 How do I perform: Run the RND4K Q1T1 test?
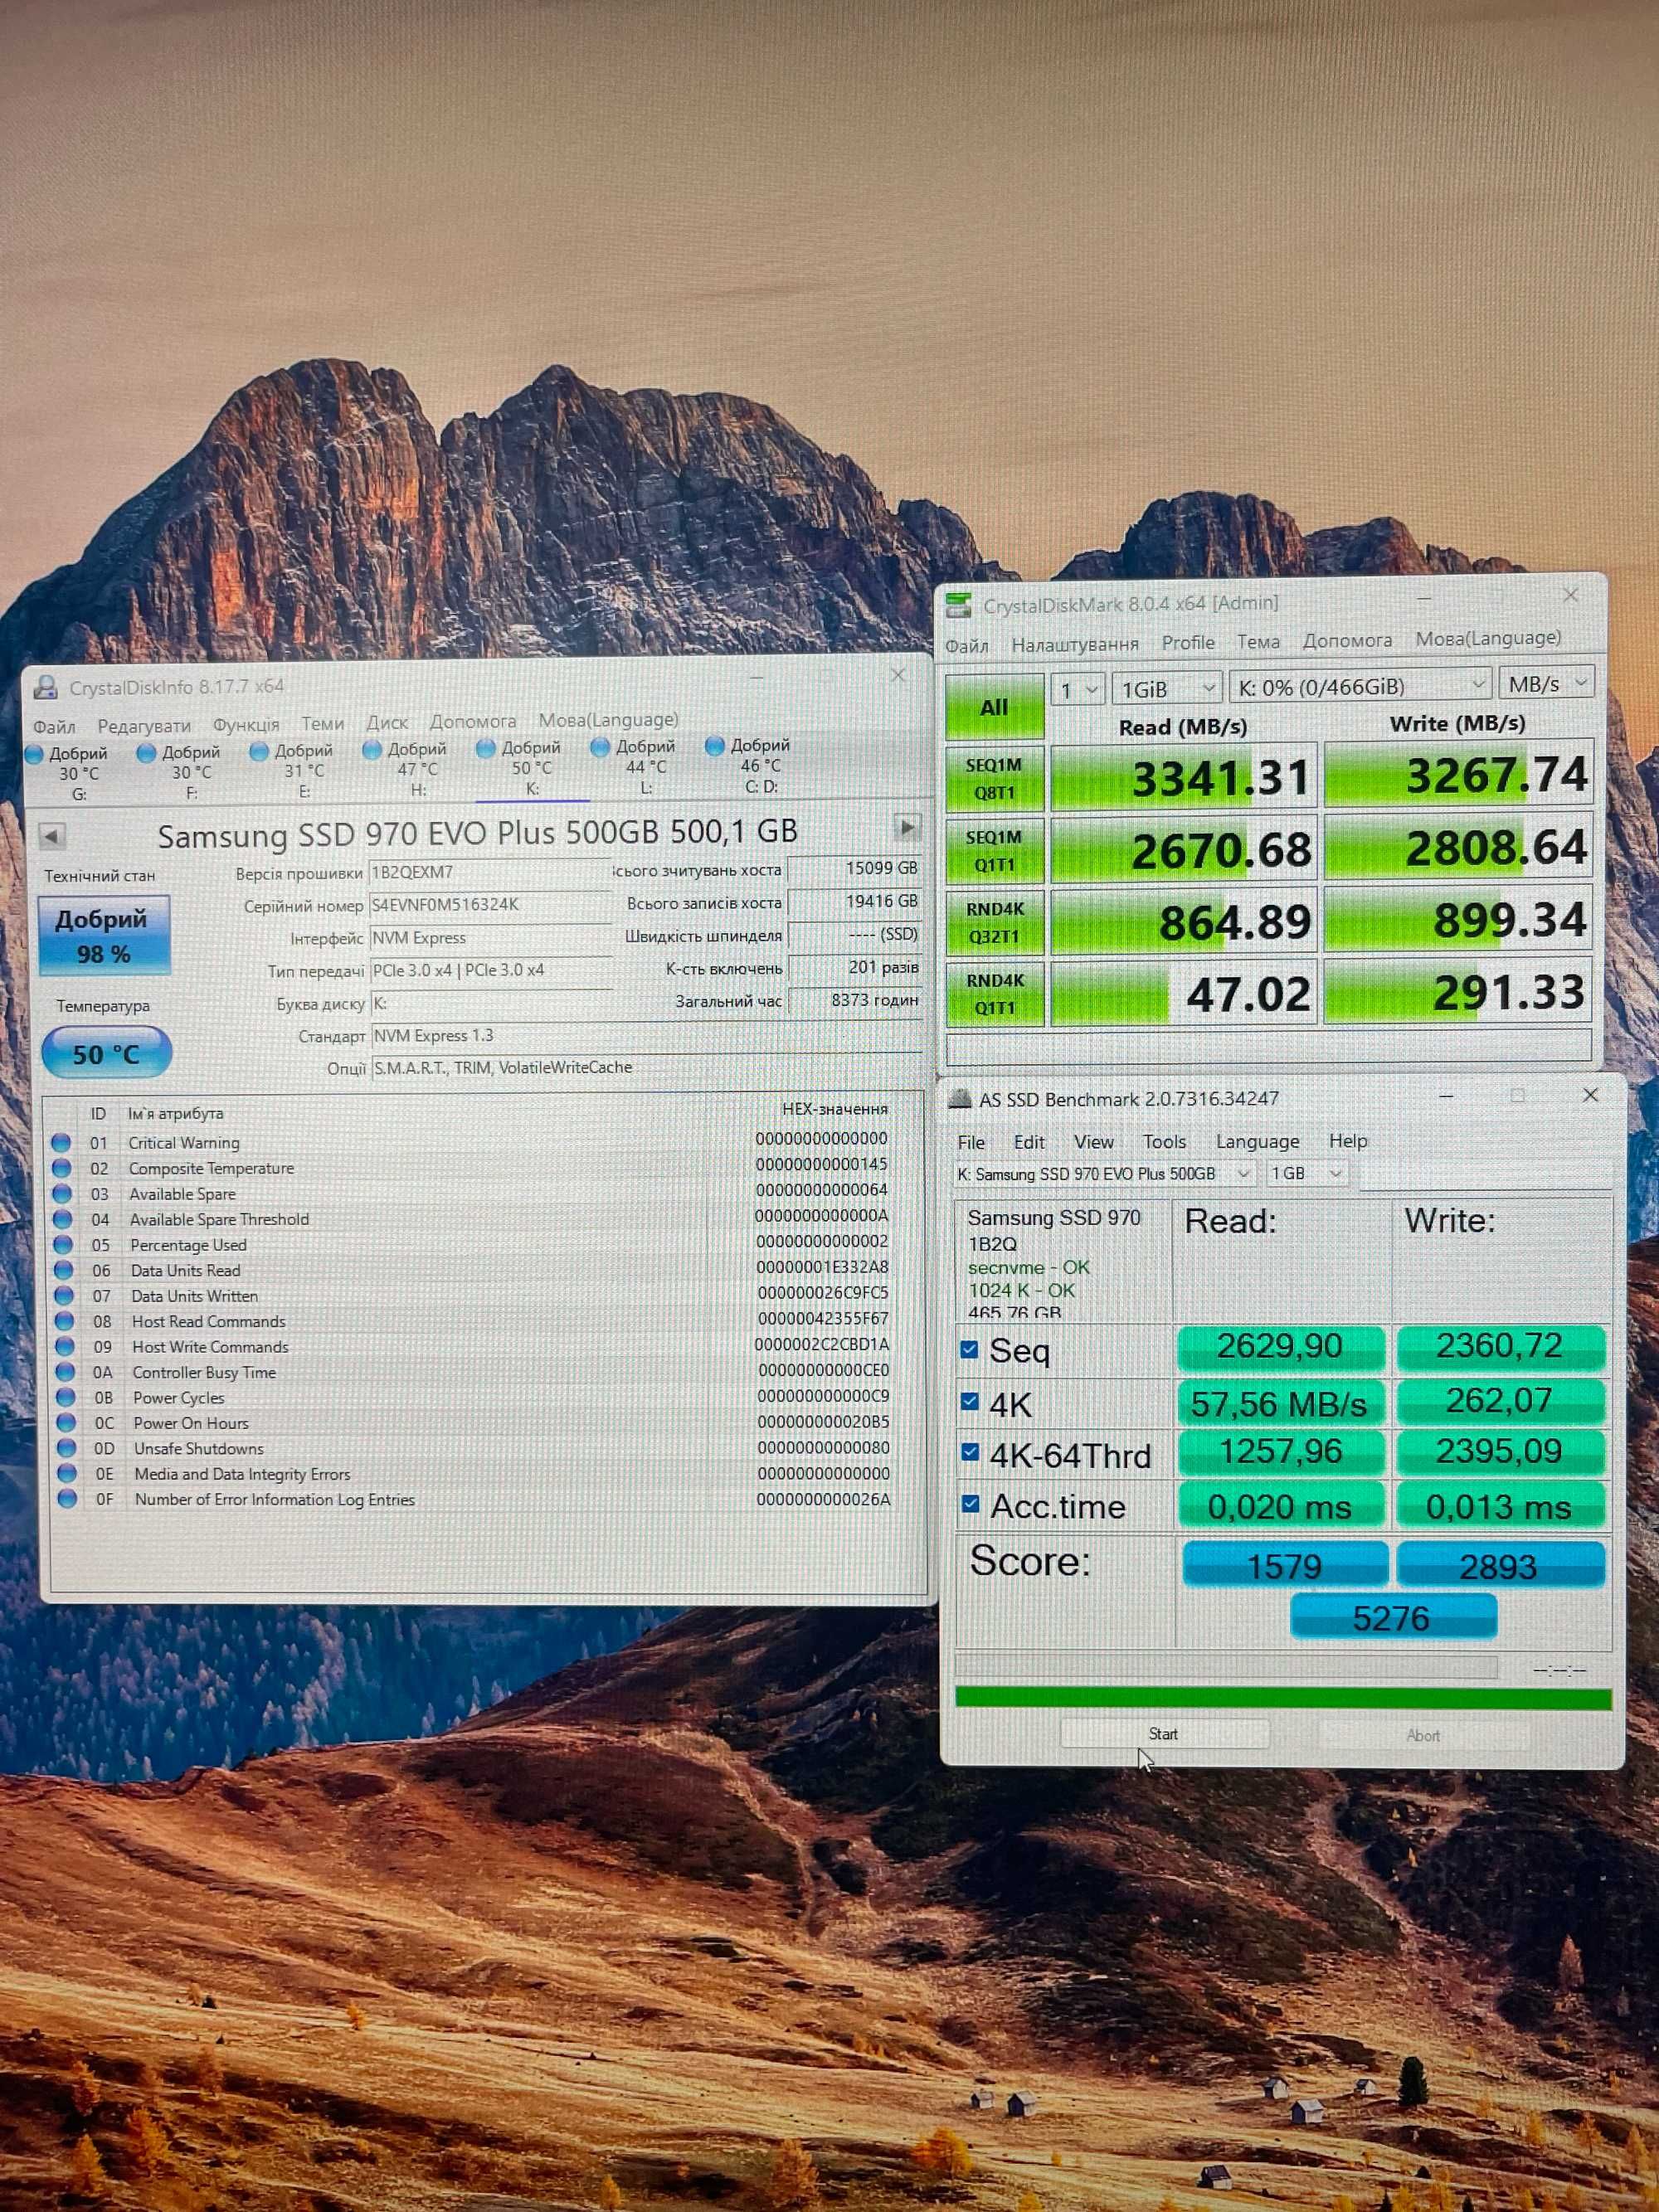pos(995,994)
